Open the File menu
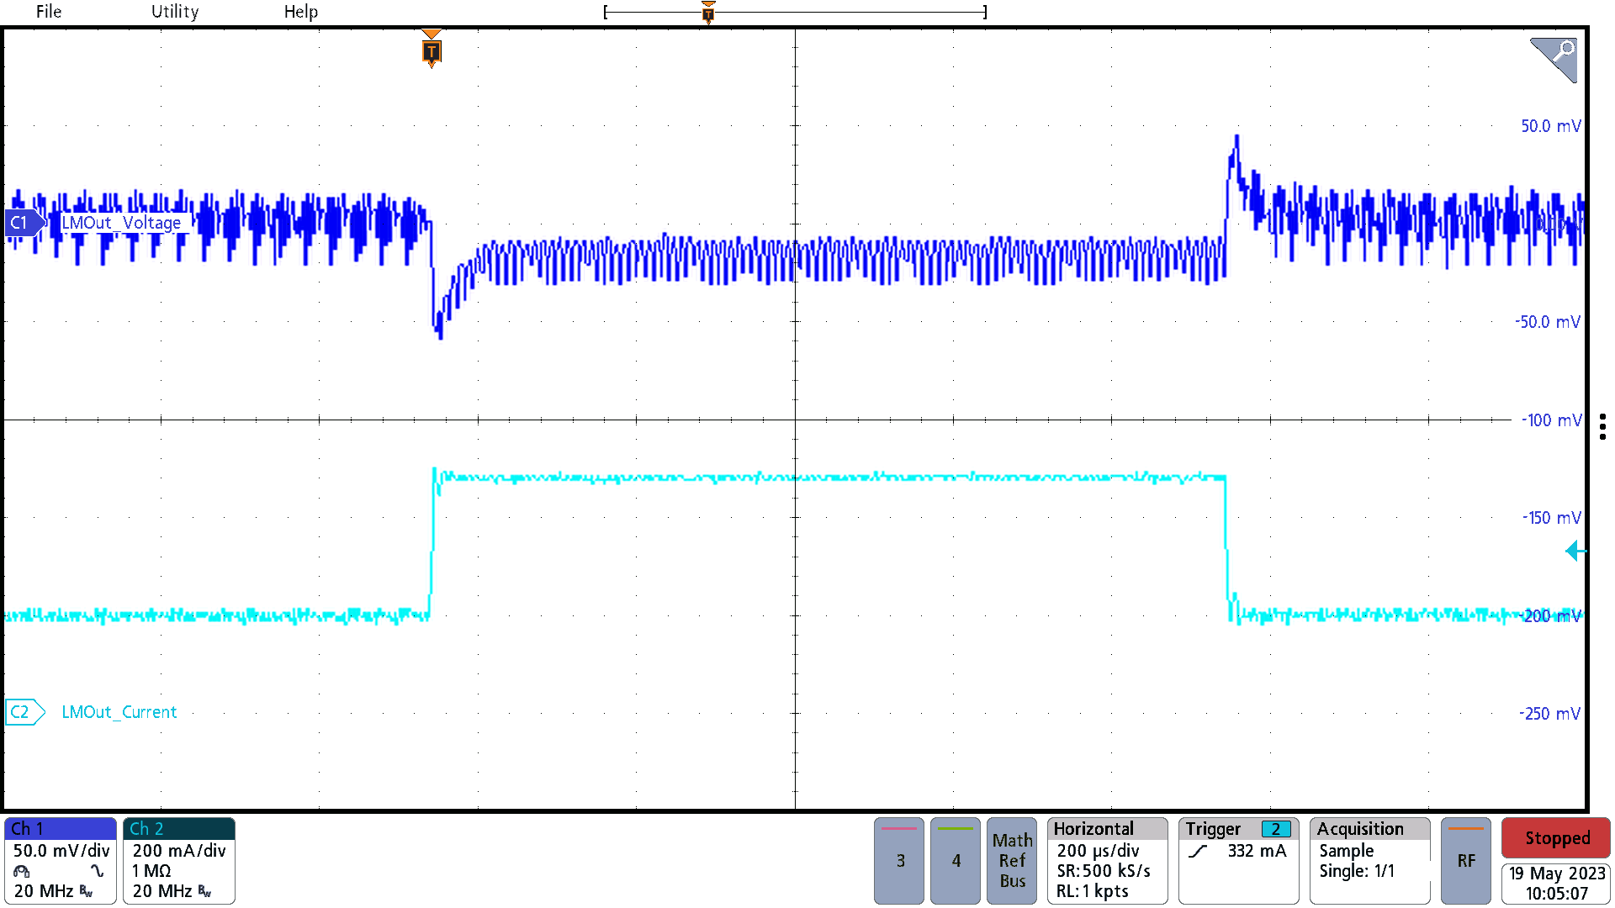The width and height of the screenshot is (1615, 908). [49, 12]
